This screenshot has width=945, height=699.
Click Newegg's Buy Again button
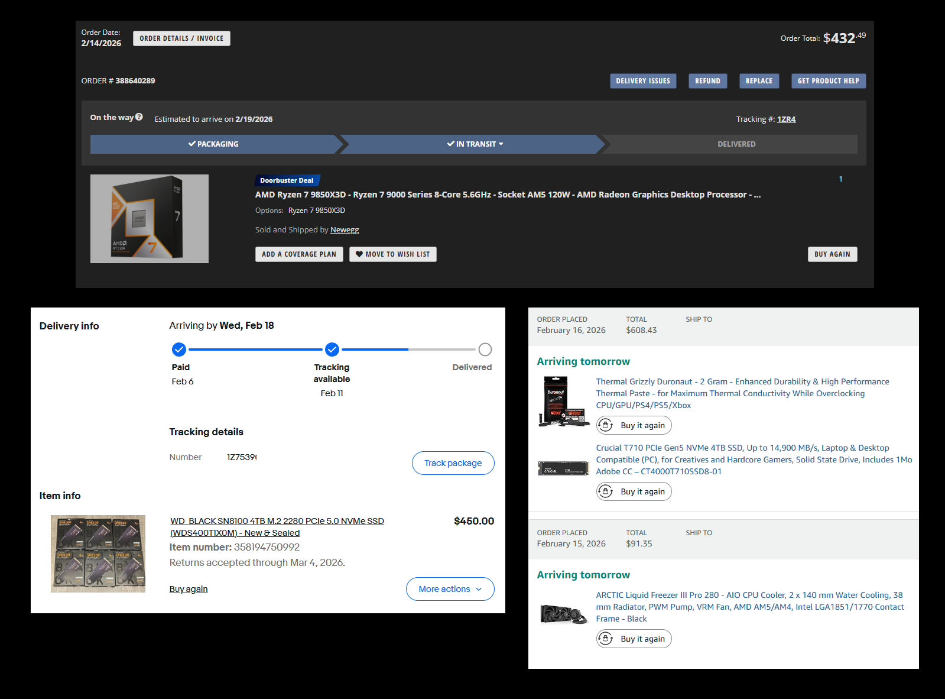832,254
